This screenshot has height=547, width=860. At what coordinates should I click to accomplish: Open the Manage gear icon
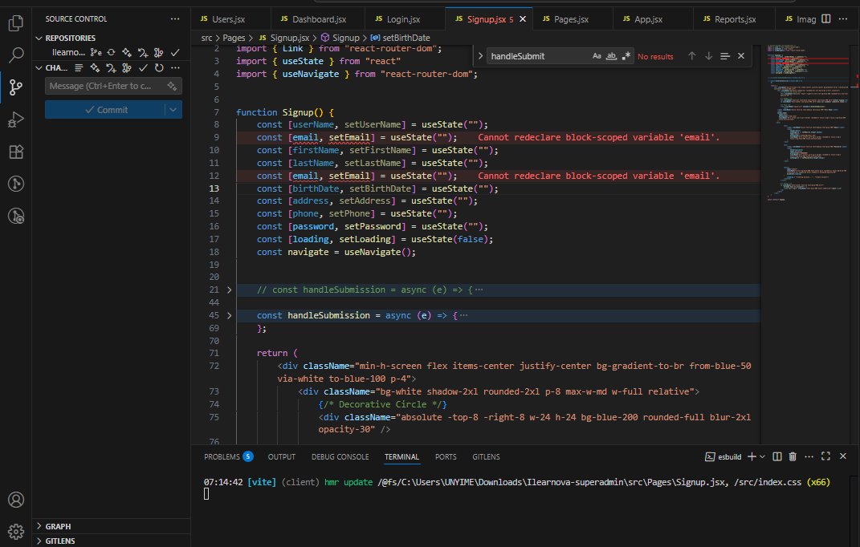coord(15,530)
